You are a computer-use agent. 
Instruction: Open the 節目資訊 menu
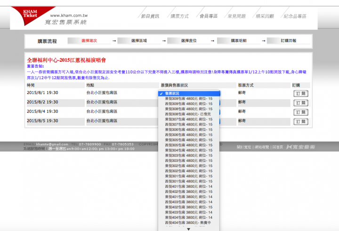pyautogui.click(x=150, y=16)
